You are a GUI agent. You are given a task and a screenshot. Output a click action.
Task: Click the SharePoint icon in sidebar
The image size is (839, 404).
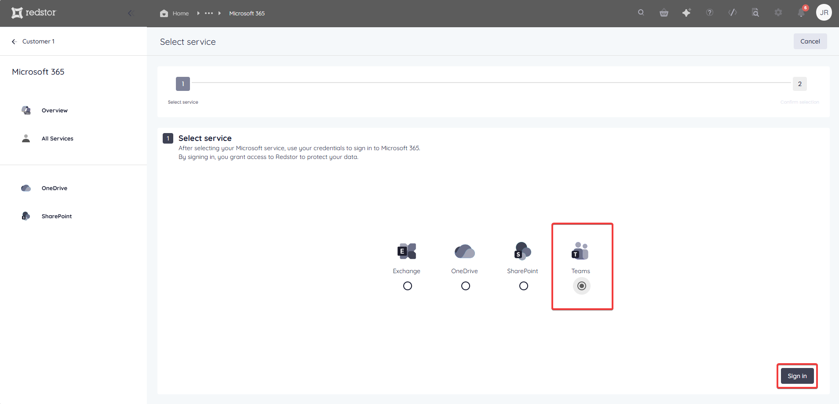coord(26,216)
